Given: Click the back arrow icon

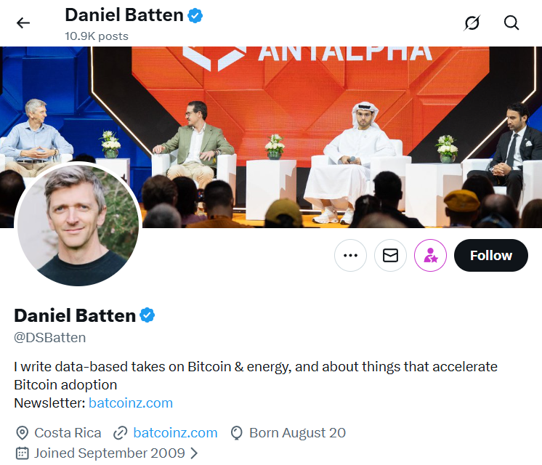Looking at the screenshot, I should pos(23,23).
